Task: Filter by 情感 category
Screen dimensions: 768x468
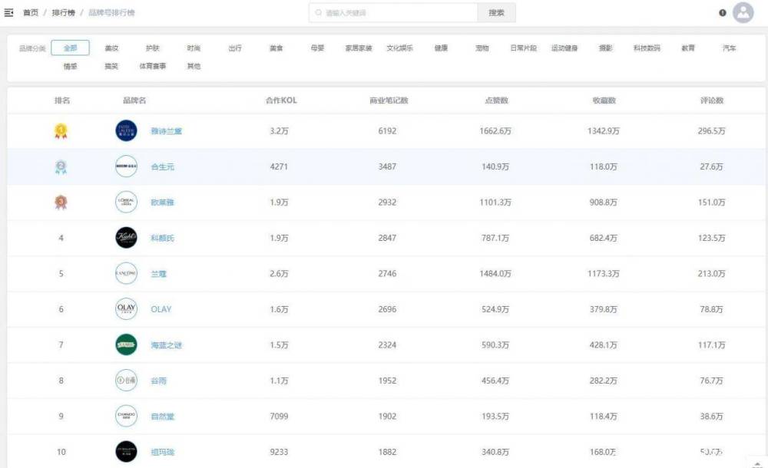Action: 70,66
